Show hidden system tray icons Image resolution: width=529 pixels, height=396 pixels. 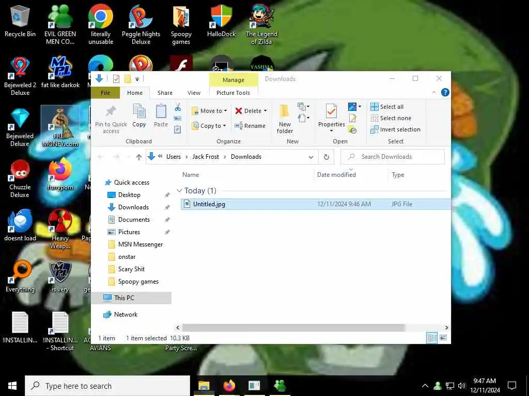[x=425, y=386]
